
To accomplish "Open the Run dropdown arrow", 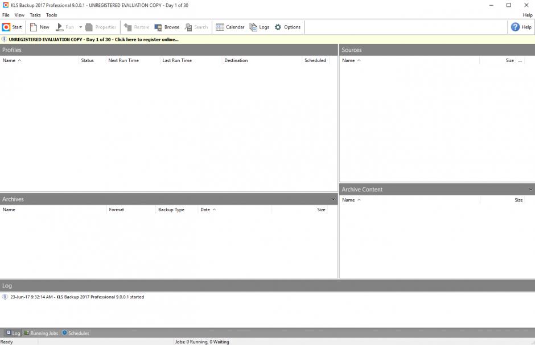I will pos(80,27).
